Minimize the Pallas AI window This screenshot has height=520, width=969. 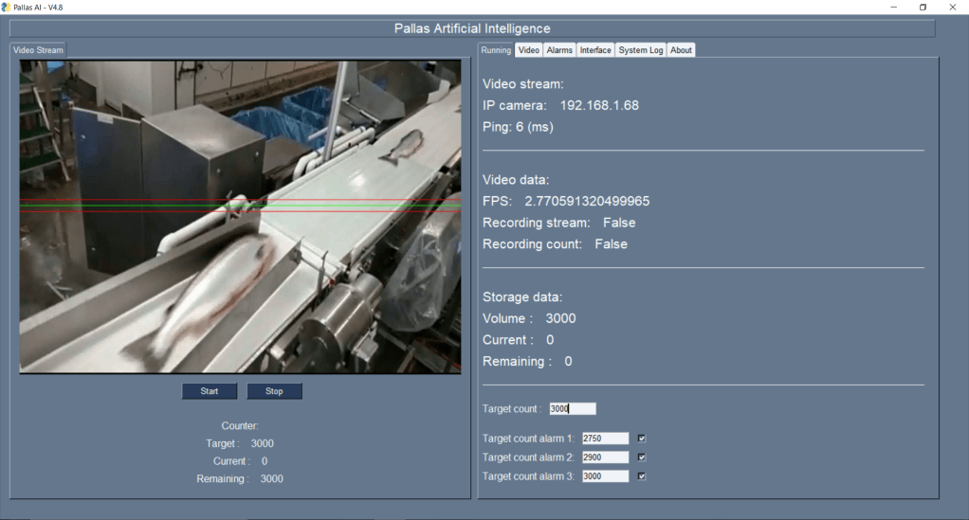(893, 7)
